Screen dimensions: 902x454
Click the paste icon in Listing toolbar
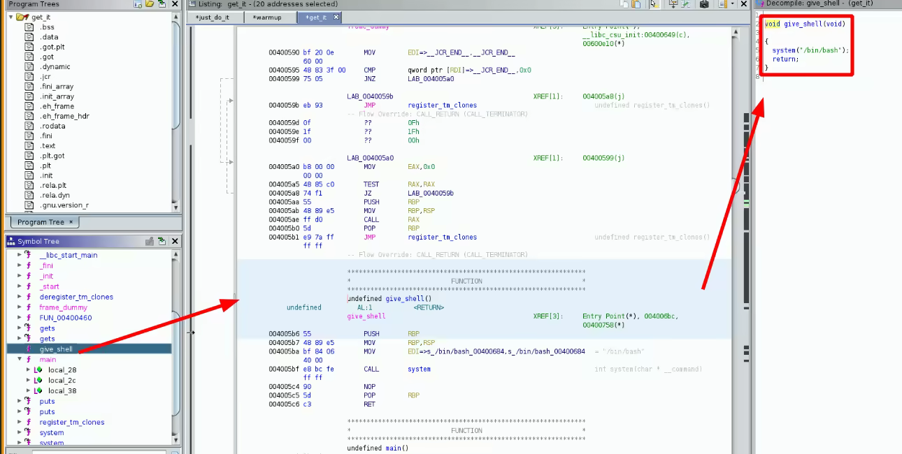(x=636, y=4)
